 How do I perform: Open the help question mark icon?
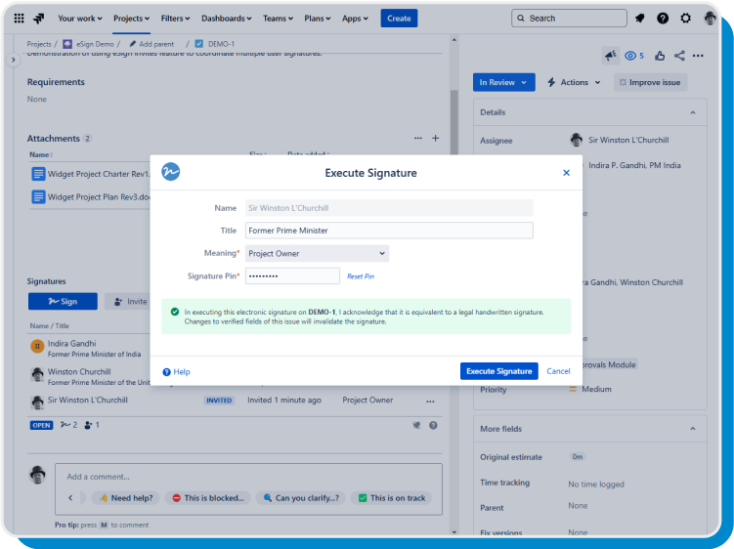663,19
